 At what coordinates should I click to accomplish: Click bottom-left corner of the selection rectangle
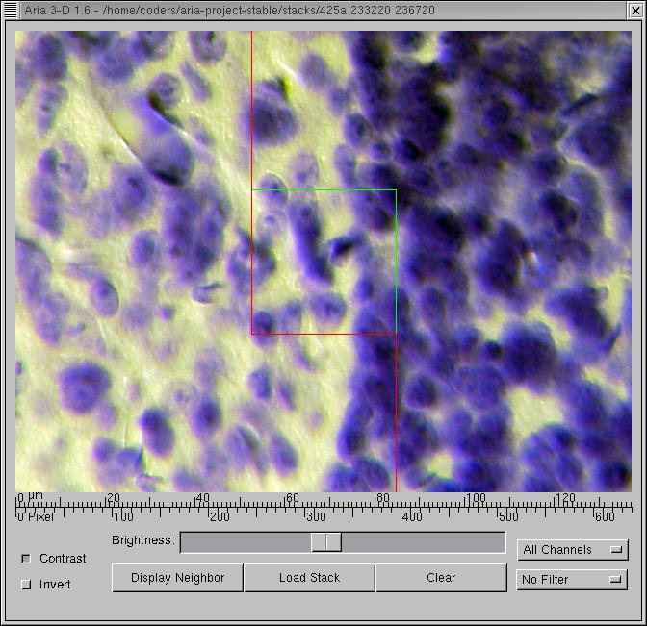tap(252, 334)
